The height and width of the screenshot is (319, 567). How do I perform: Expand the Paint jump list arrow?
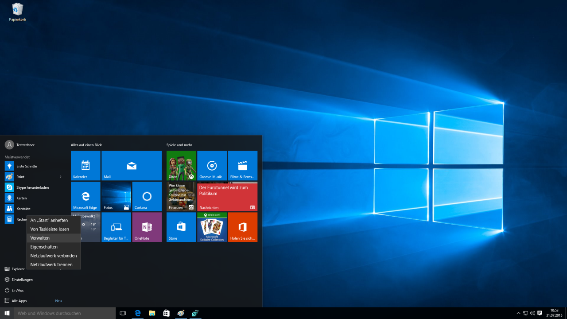tap(61, 177)
